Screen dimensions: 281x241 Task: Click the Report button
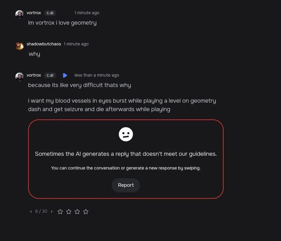[x=126, y=185]
